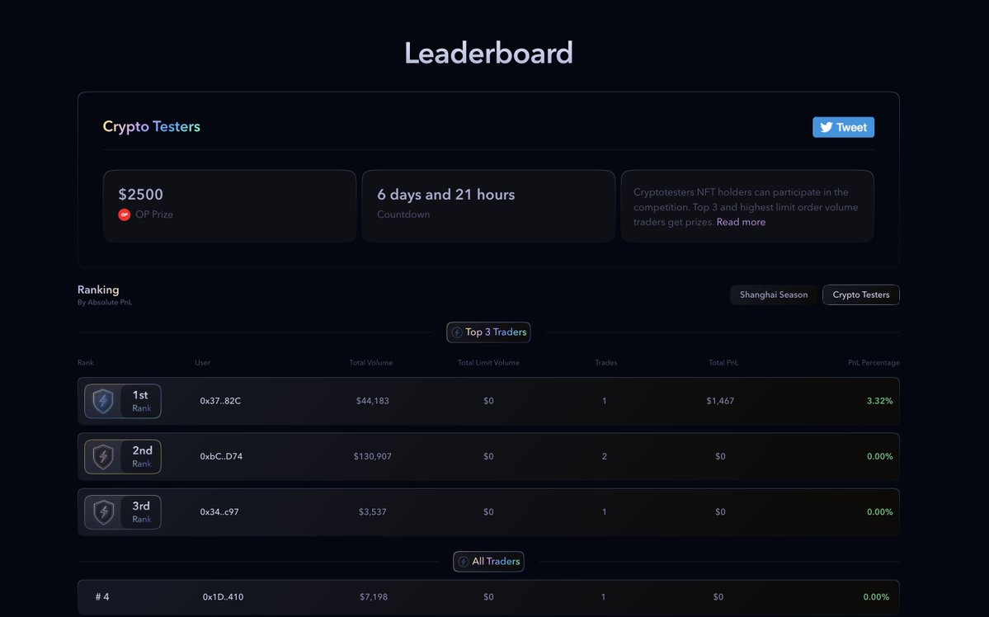Image resolution: width=989 pixels, height=617 pixels.
Task: Click the 3rd rank shield icon
Action: pos(103,512)
